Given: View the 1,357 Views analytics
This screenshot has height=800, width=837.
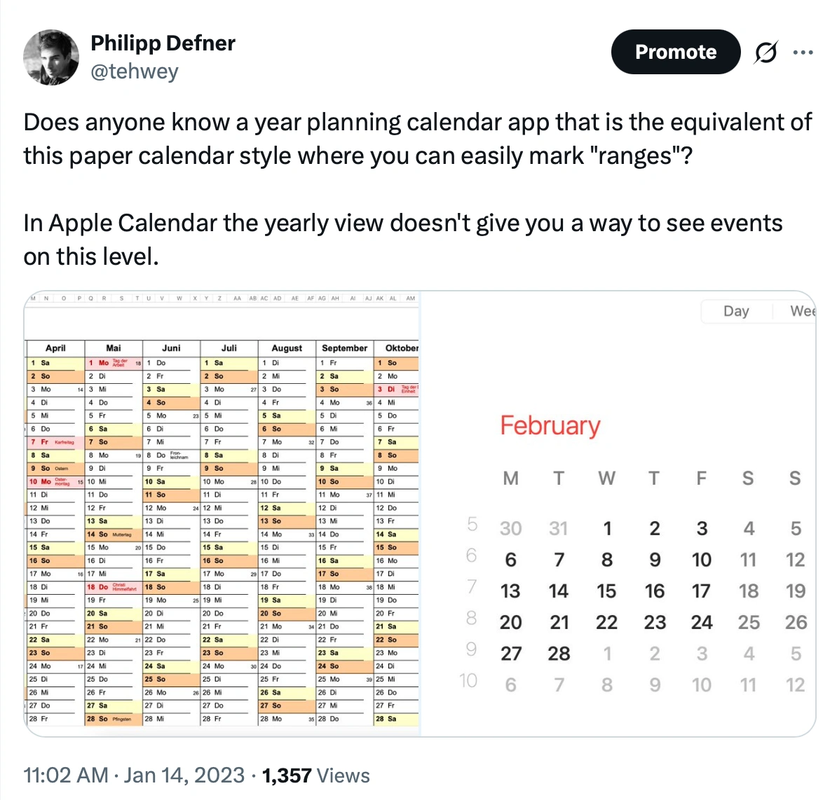Looking at the screenshot, I should pyautogui.click(x=315, y=775).
